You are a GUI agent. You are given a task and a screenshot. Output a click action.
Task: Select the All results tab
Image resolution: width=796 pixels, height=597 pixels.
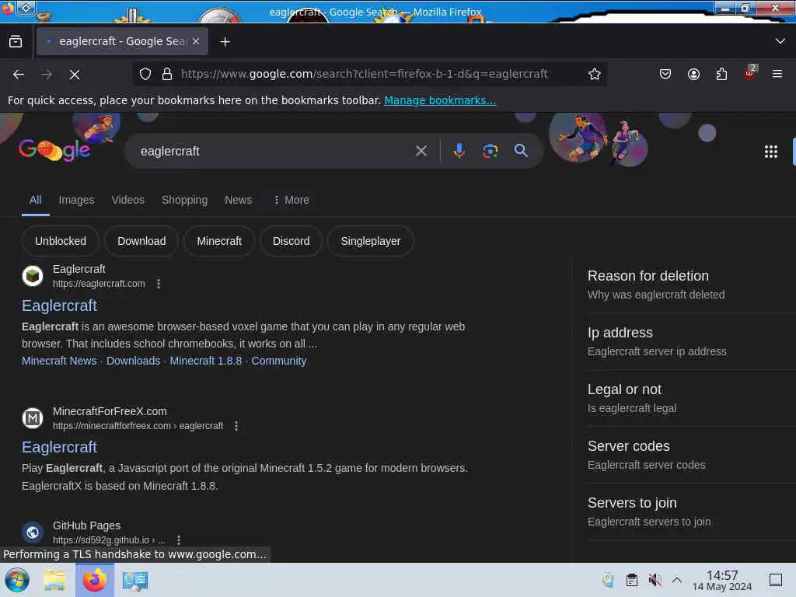[x=36, y=200]
